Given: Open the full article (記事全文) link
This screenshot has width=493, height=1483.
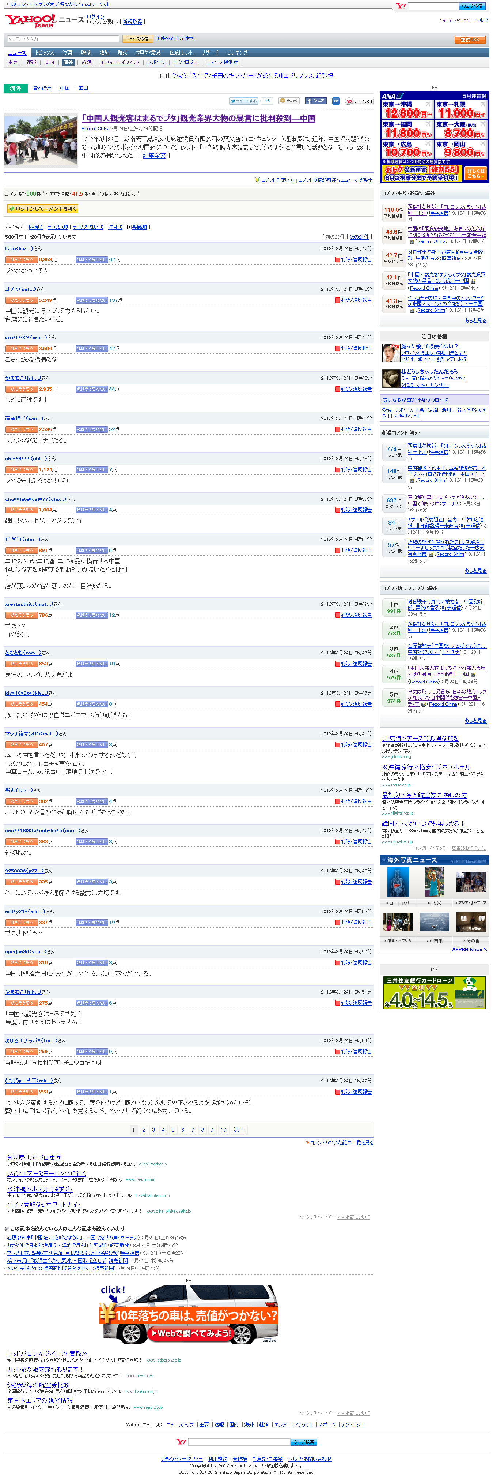Looking at the screenshot, I should pyautogui.click(x=154, y=155).
